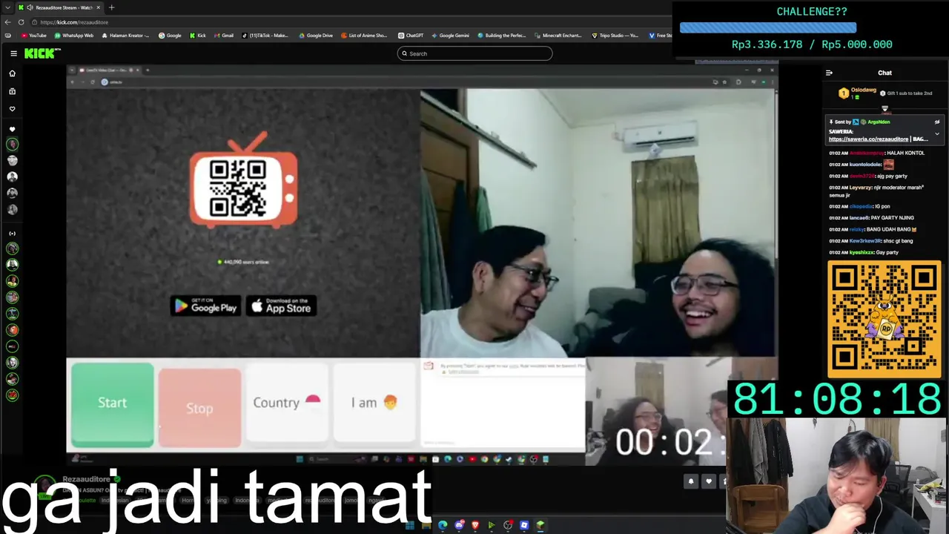949x534 pixels.
Task: Expand pinned SAWERIA message chevron
Action: tap(937, 134)
